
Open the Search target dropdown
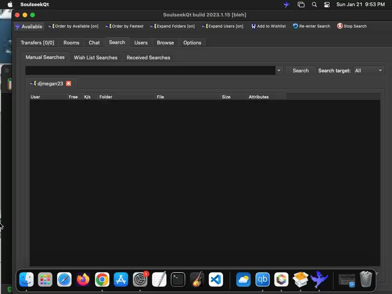click(369, 70)
